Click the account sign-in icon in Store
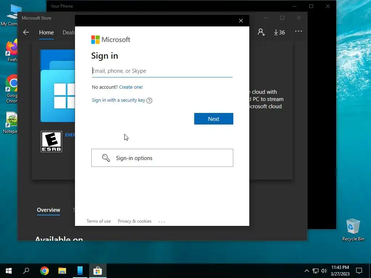This screenshot has height=278, width=371. click(x=261, y=32)
